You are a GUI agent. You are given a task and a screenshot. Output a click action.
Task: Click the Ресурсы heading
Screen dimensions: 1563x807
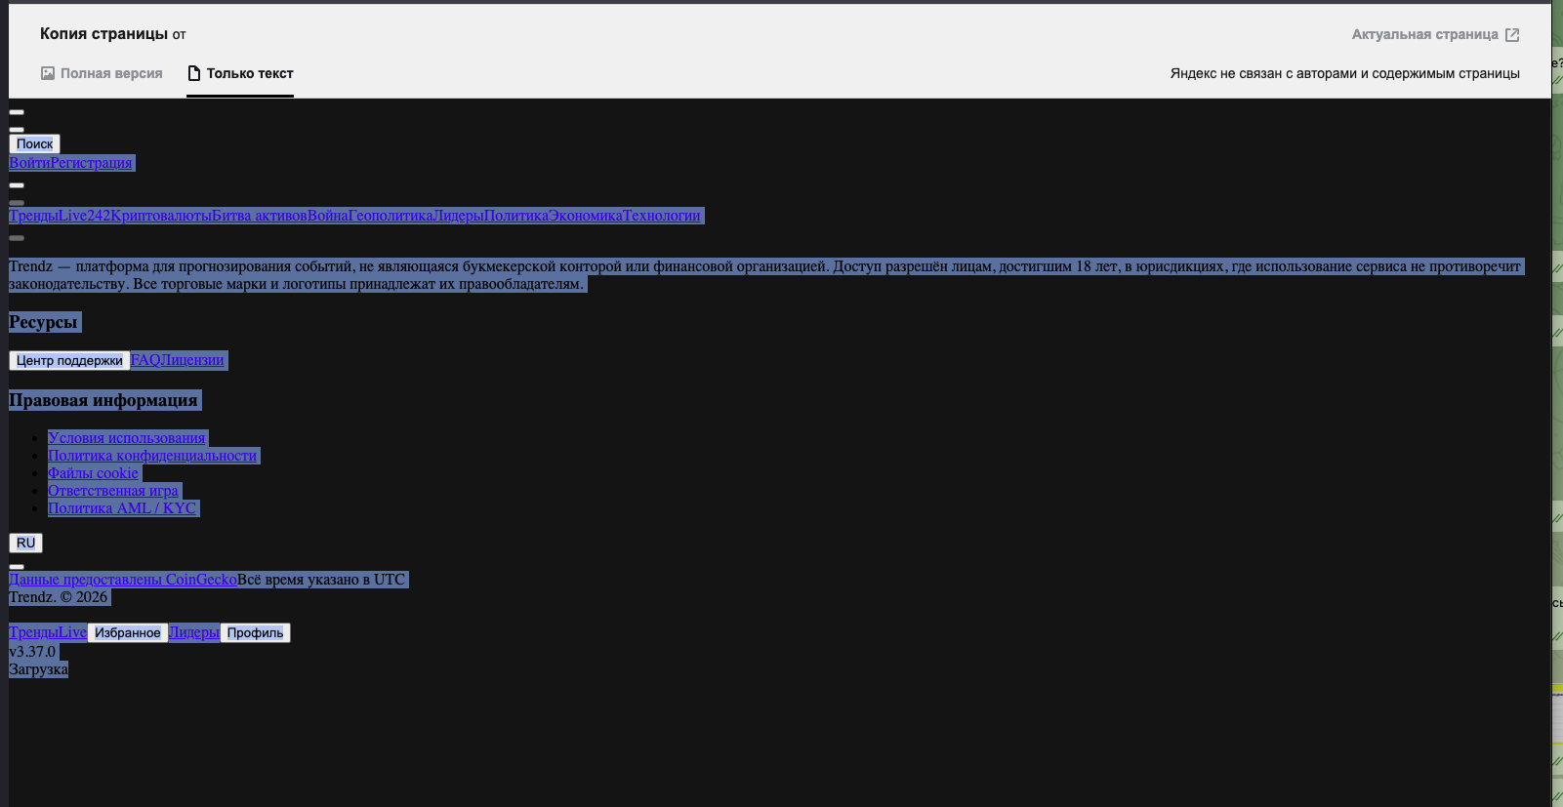[43, 322]
